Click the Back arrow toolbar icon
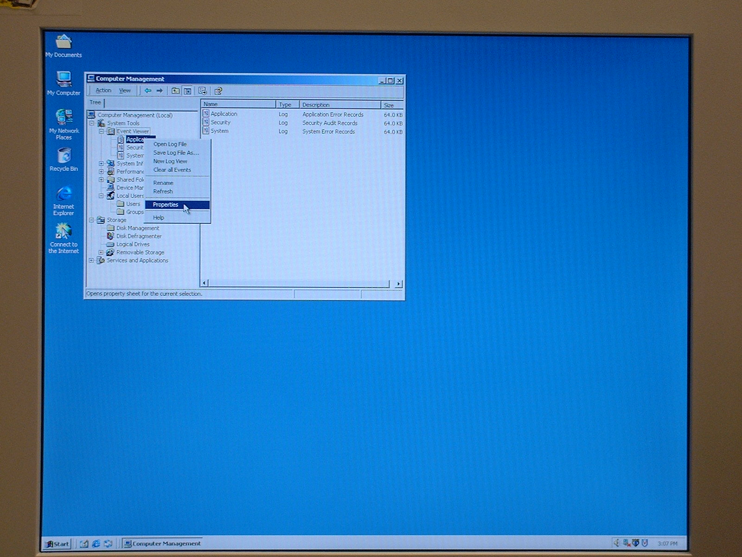The width and height of the screenshot is (742, 557). click(x=147, y=91)
